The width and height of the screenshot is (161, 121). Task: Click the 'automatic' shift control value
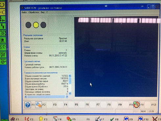click(63, 53)
